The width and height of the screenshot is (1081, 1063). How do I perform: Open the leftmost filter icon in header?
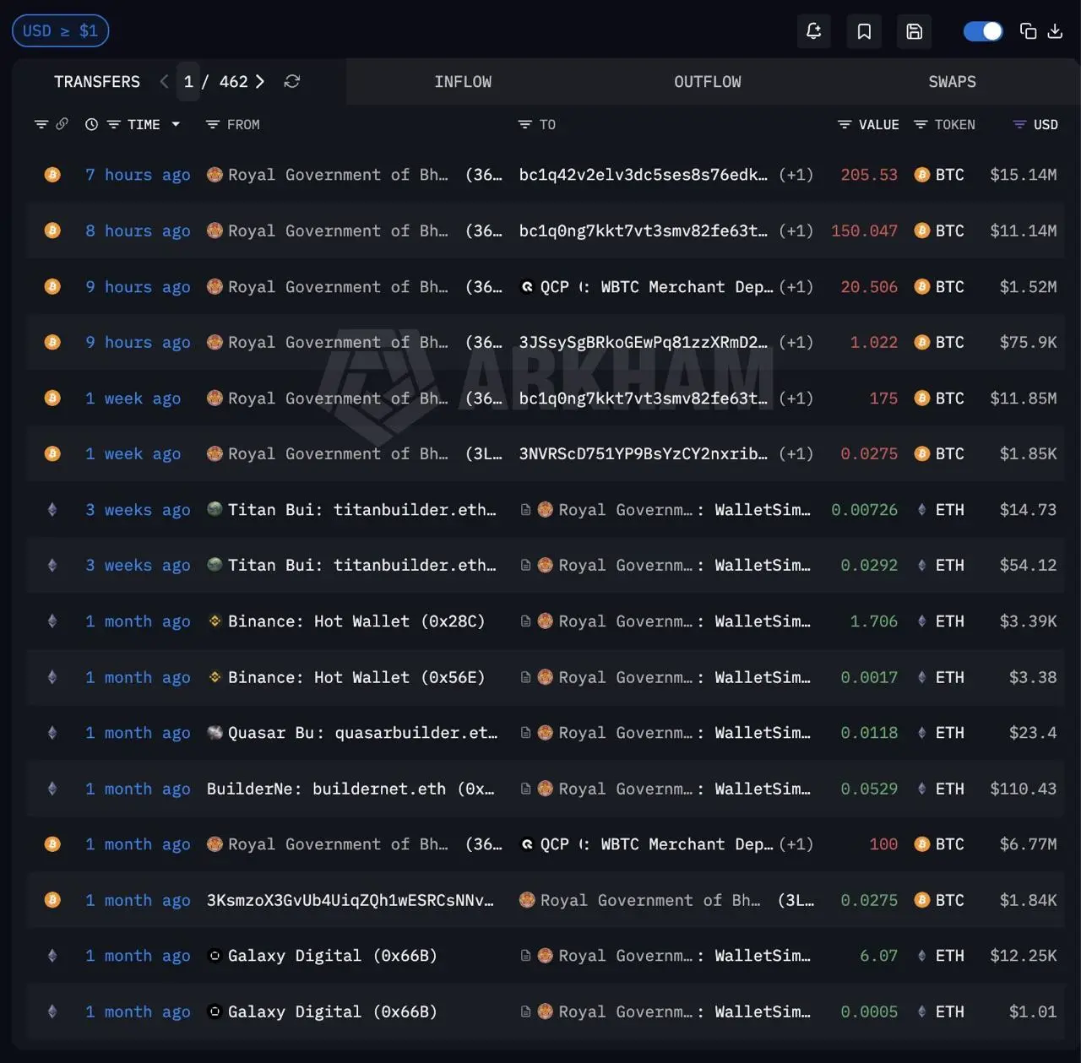pyautogui.click(x=41, y=124)
